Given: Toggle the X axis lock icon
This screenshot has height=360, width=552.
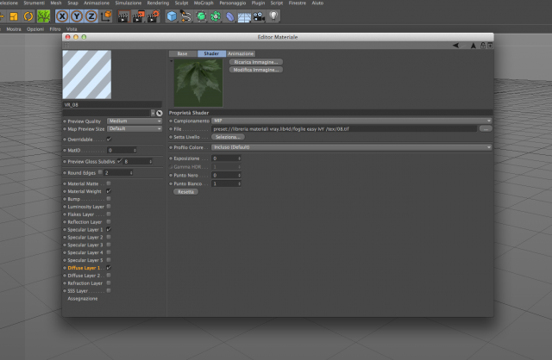Looking at the screenshot, I should 62,16.
